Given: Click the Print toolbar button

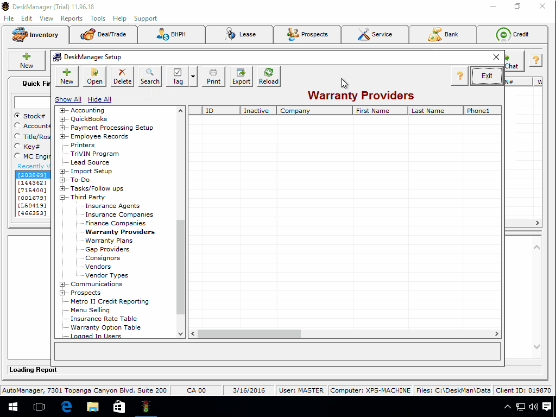Looking at the screenshot, I should 213,76.
